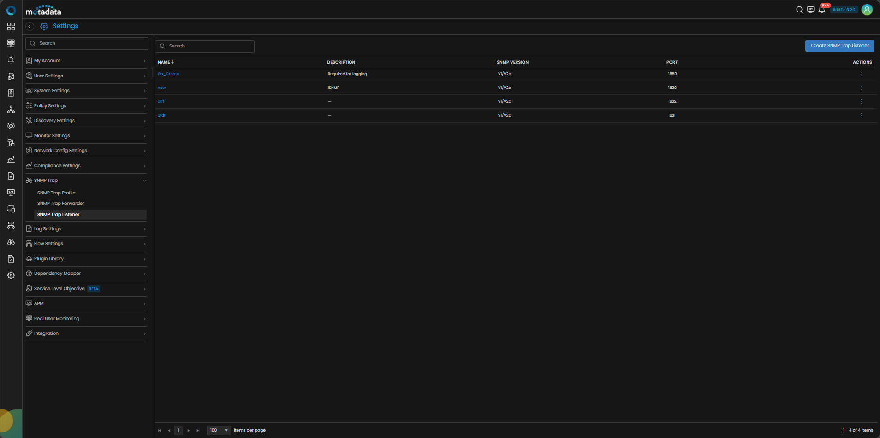Click the back arrow beside Settings

click(x=30, y=27)
